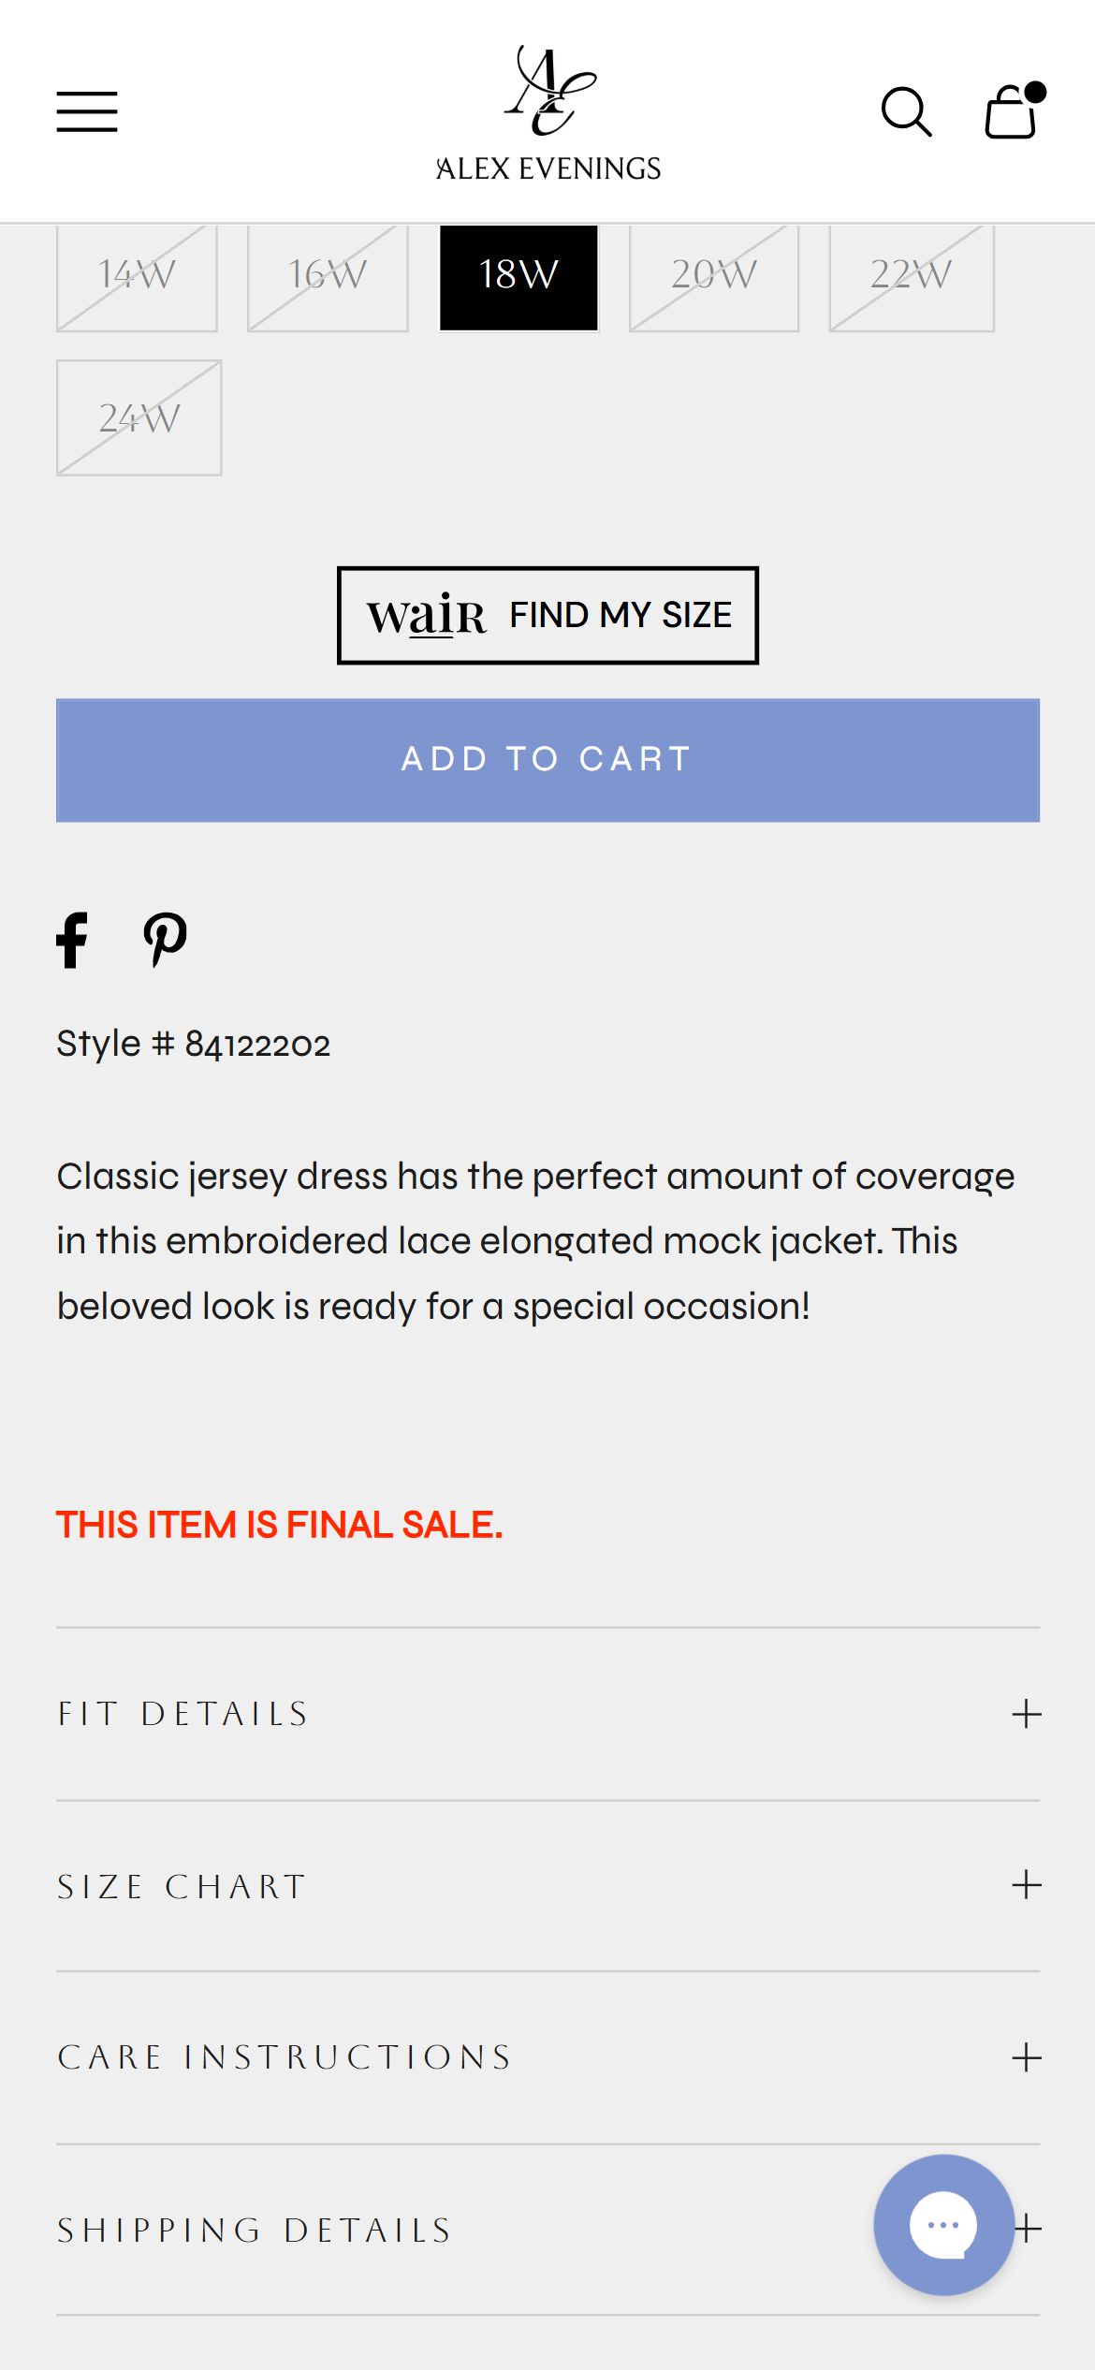
Task: Select size 16W option
Action: click(x=328, y=276)
